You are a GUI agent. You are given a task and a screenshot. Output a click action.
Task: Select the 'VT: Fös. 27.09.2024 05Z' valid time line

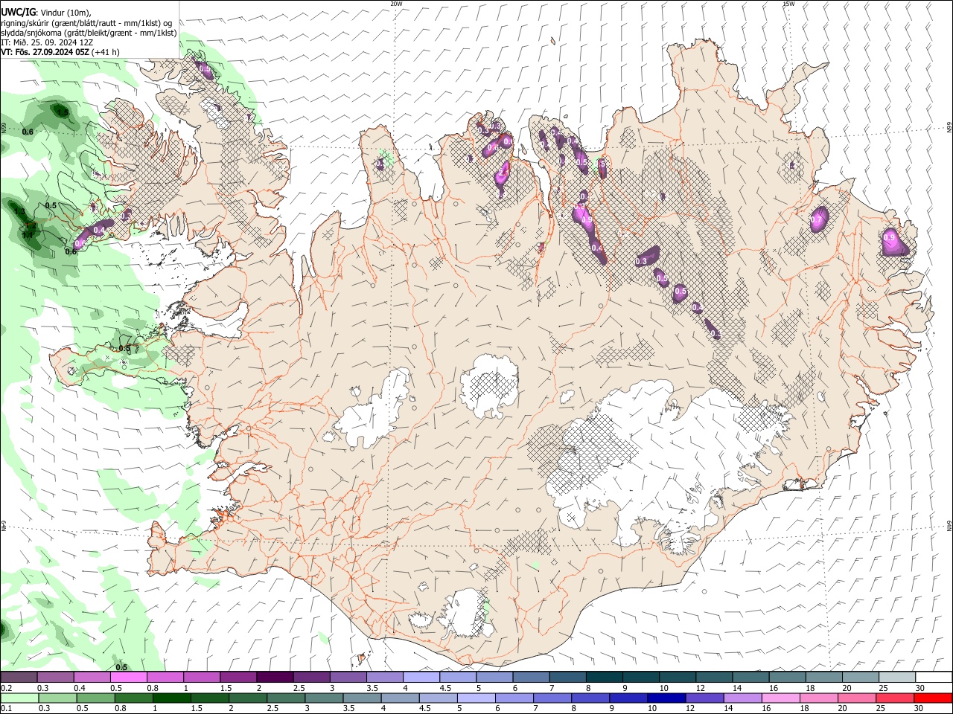click(45, 52)
